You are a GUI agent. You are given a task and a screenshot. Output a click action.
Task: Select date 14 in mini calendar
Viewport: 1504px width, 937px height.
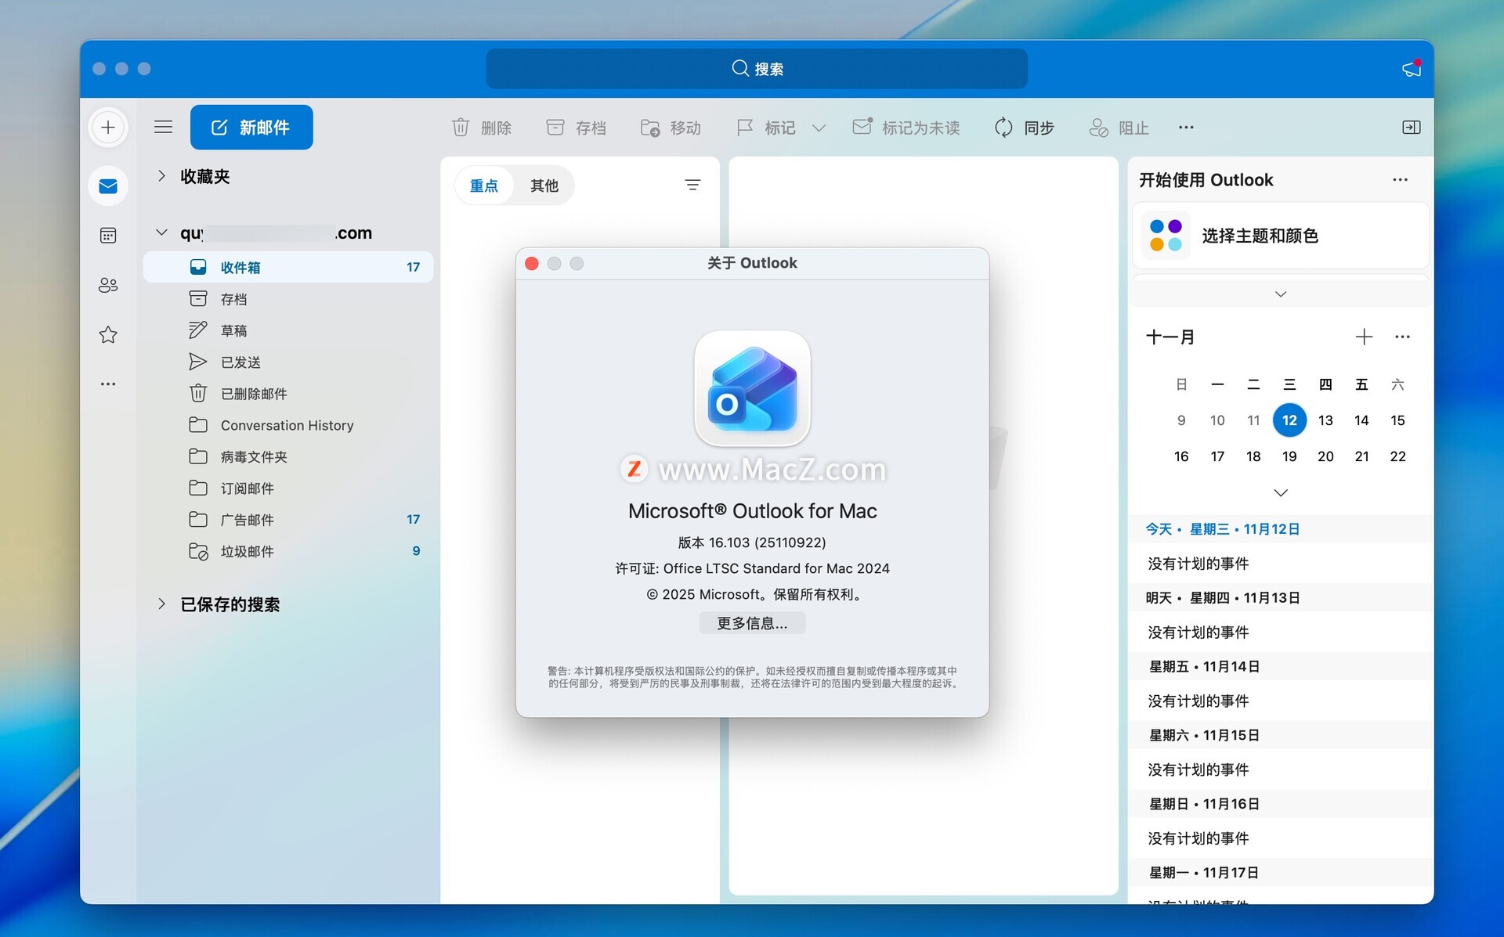[1361, 420]
